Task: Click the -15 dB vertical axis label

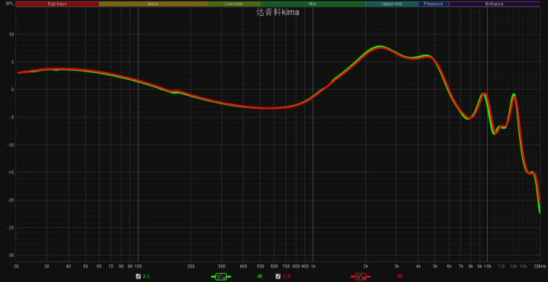Action: tap(11, 173)
